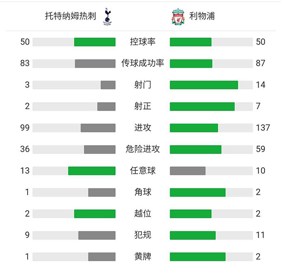The width and height of the screenshot is (281, 266).
Task: Click Liverpool's gray 任意球 free kick bar
Action: [x=187, y=170]
